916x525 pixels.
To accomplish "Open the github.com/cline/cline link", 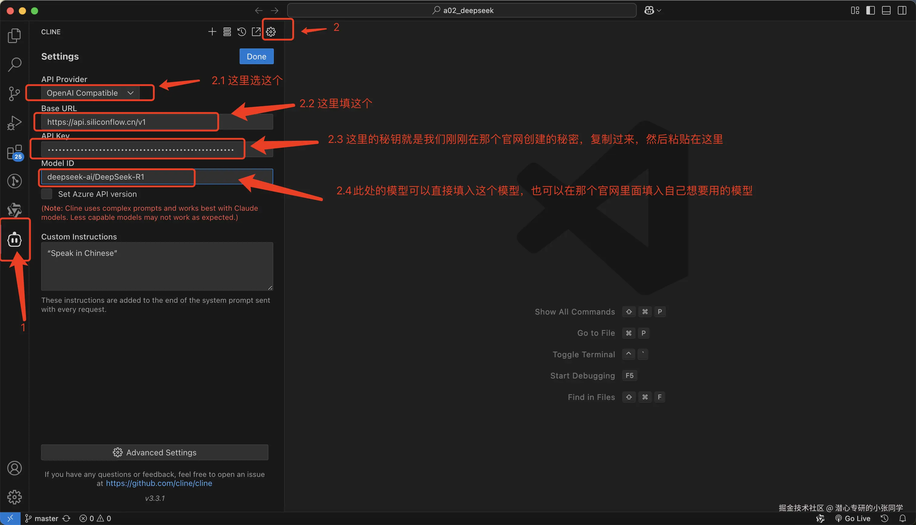I will pyautogui.click(x=159, y=483).
